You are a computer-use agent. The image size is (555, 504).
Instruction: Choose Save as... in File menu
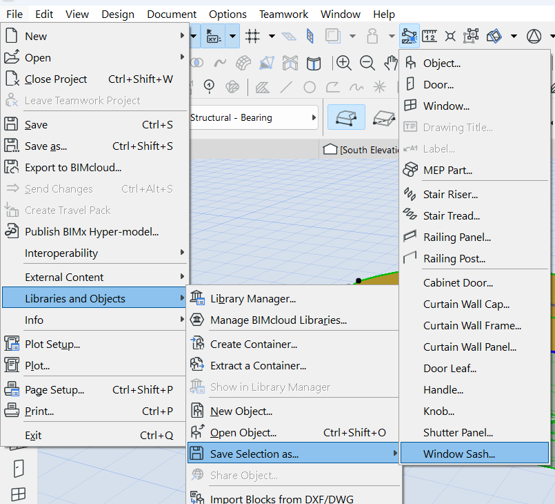[x=95, y=146]
